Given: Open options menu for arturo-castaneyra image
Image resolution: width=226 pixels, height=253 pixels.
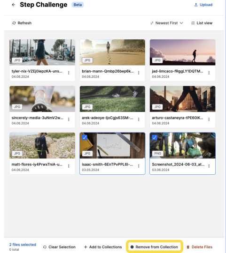Looking at the screenshot, I should pyautogui.click(x=209, y=119).
